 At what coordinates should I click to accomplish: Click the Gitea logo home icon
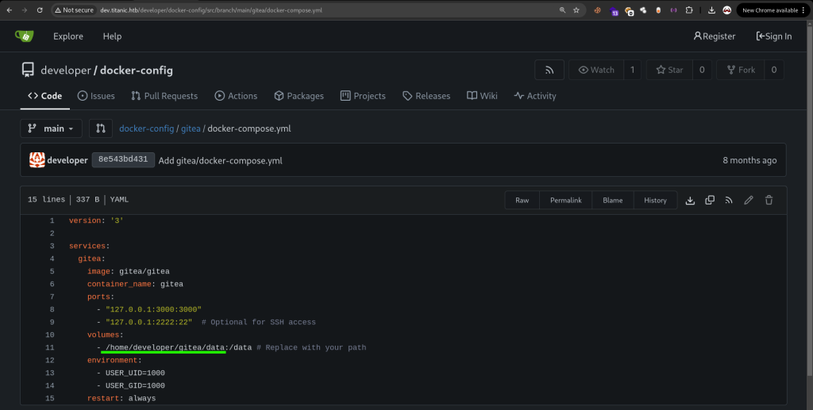(25, 36)
